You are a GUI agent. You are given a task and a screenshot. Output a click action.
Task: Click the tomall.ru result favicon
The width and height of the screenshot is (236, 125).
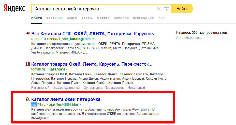pos(28,64)
